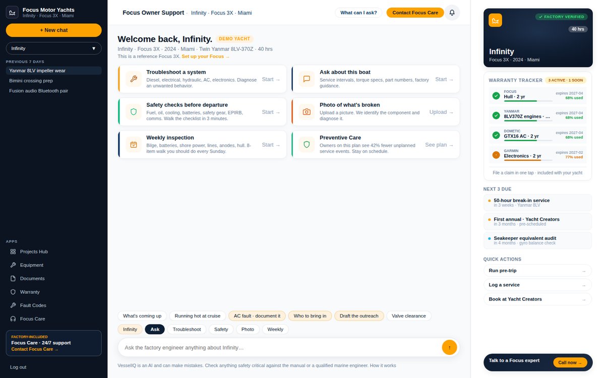The image size is (605, 378).
Task: Click the AC fault · document it suggestion
Action: coord(257,316)
